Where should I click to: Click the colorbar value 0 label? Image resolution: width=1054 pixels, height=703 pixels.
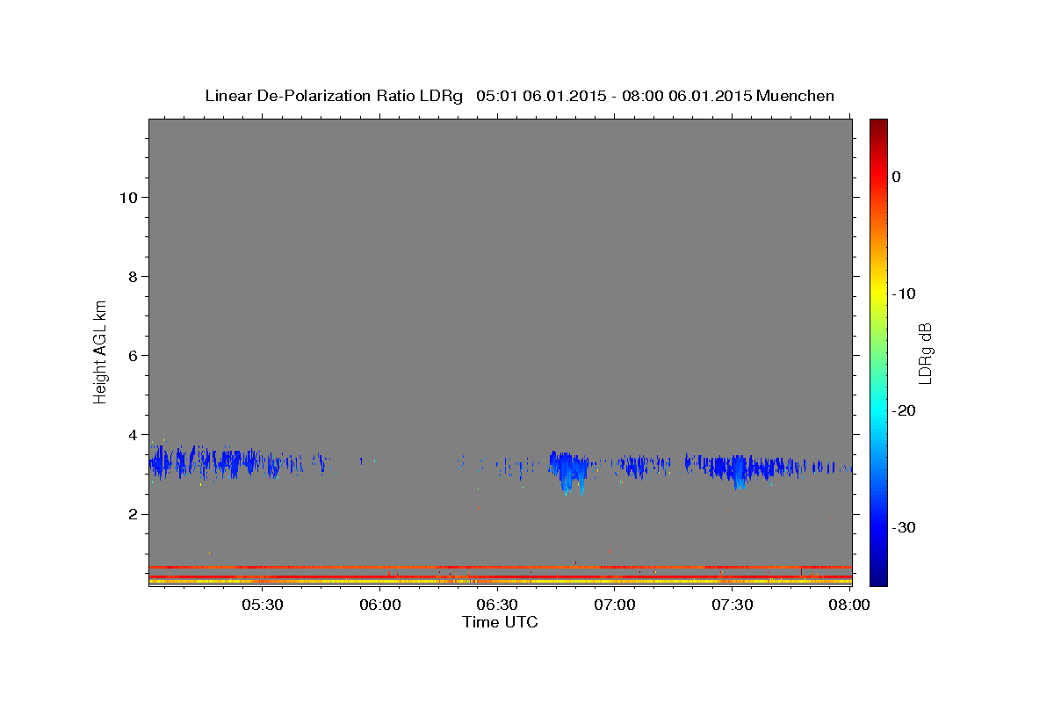pos(897,177)
